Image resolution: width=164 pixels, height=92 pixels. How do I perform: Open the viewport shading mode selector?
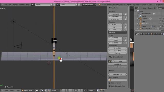point(38,90)
